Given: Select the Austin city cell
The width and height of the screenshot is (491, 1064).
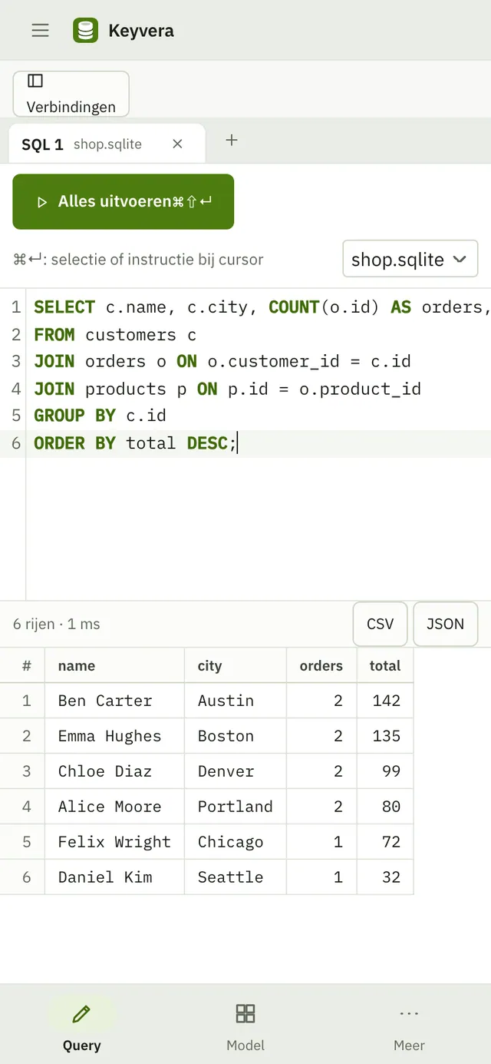Looking at the screenshot, I should tap(236, 701).
